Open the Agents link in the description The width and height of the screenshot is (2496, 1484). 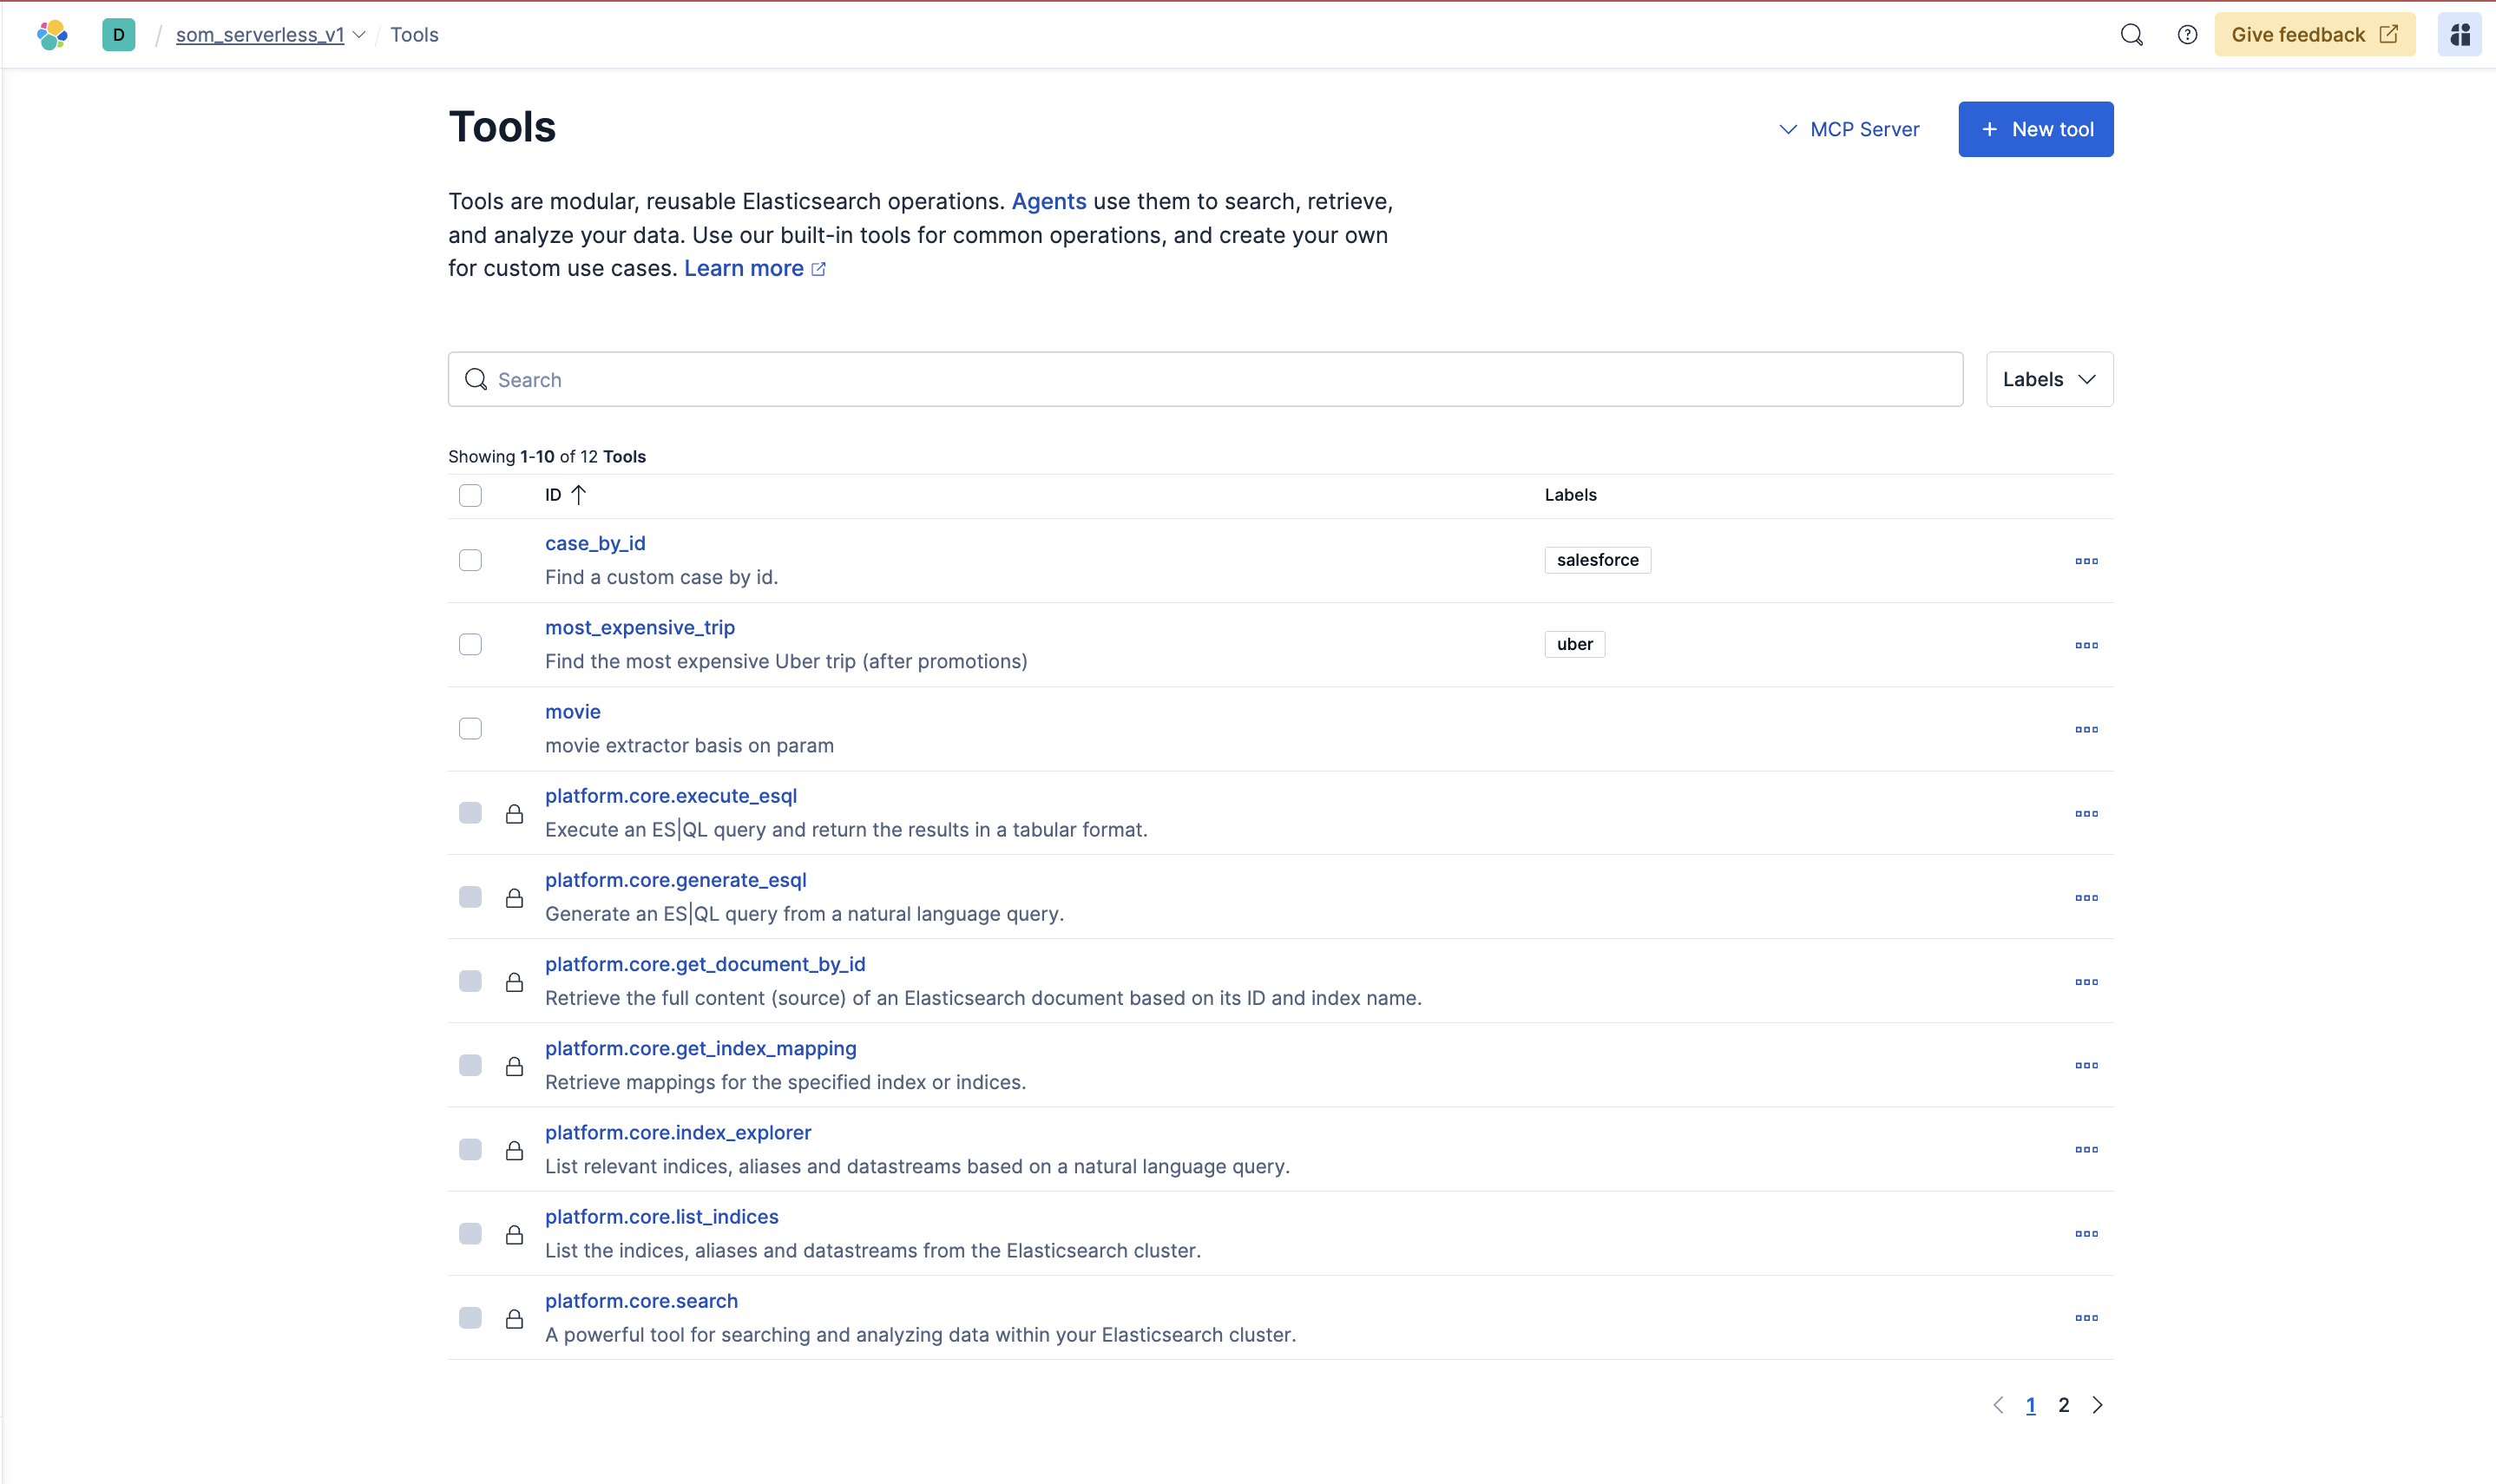1048,201
